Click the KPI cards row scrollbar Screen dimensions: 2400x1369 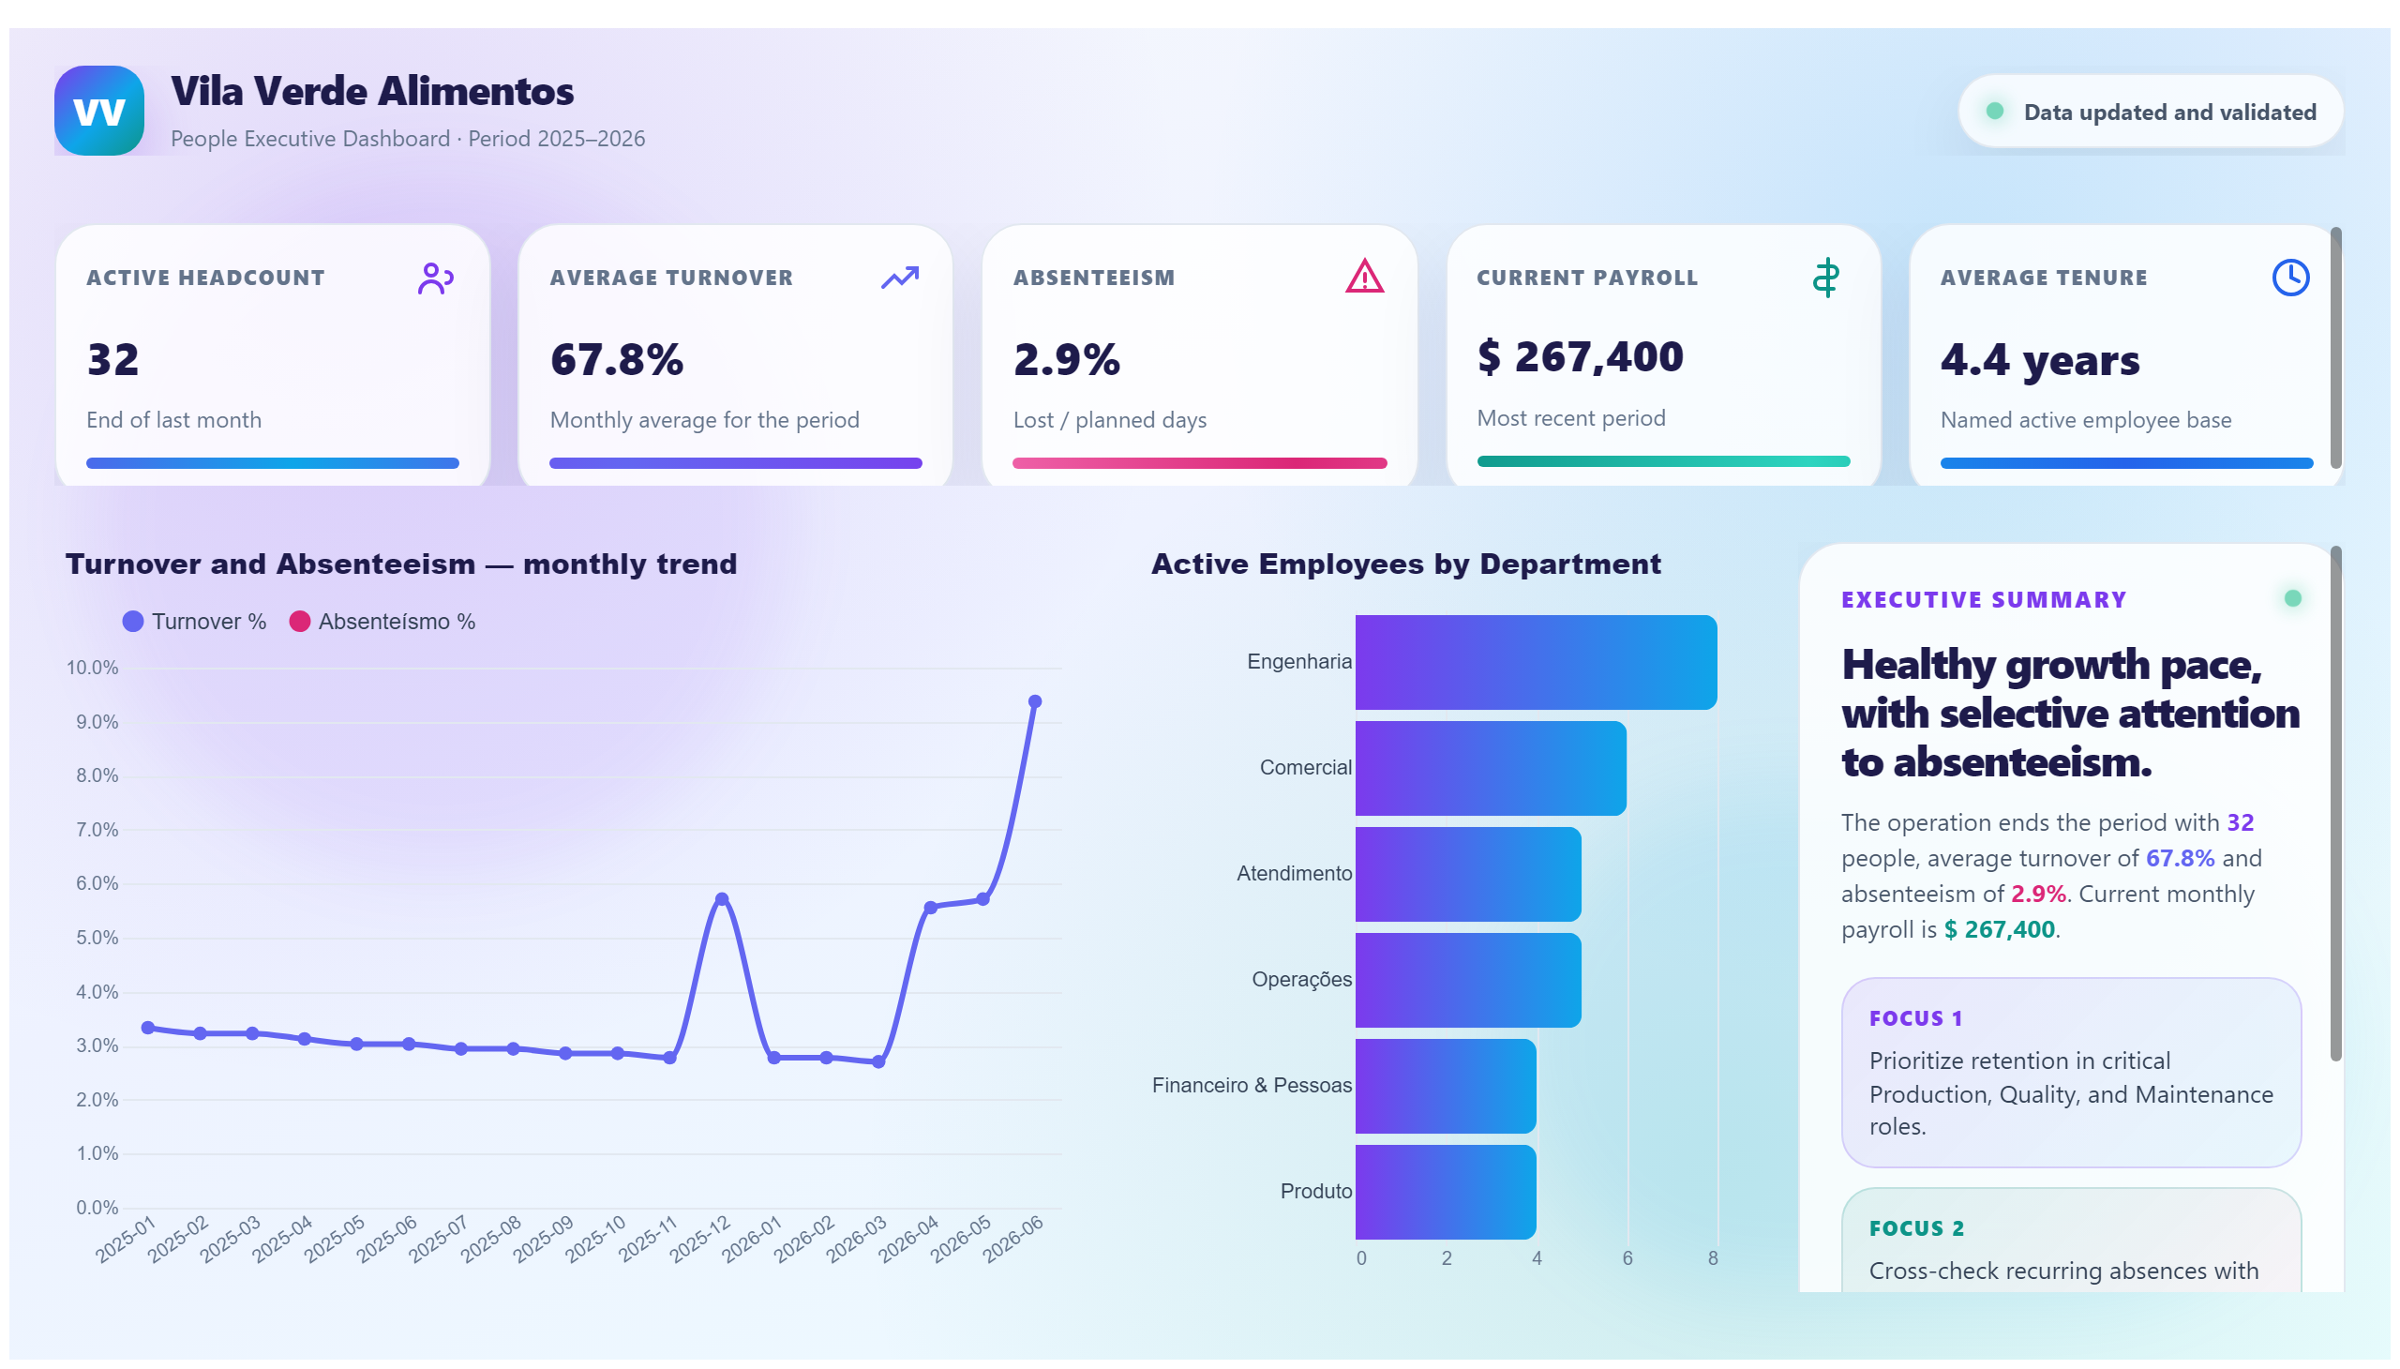point(2335,348)
